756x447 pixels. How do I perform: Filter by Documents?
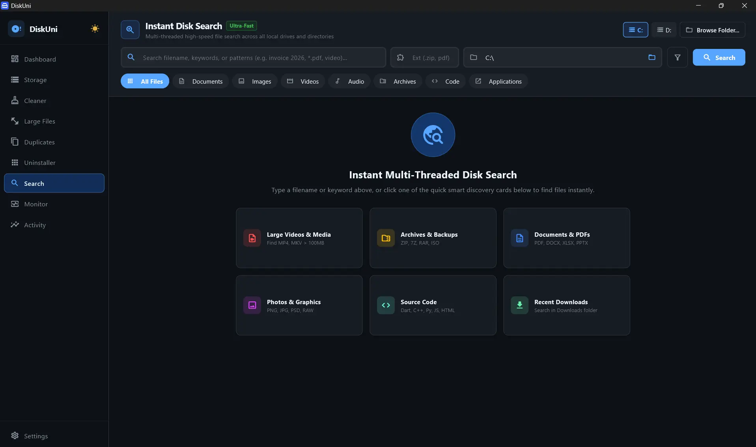coord(201,81)
